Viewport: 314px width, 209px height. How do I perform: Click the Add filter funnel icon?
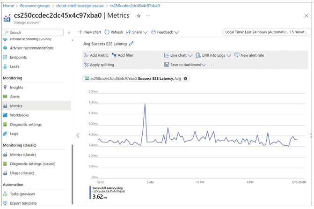click(114, 55)
